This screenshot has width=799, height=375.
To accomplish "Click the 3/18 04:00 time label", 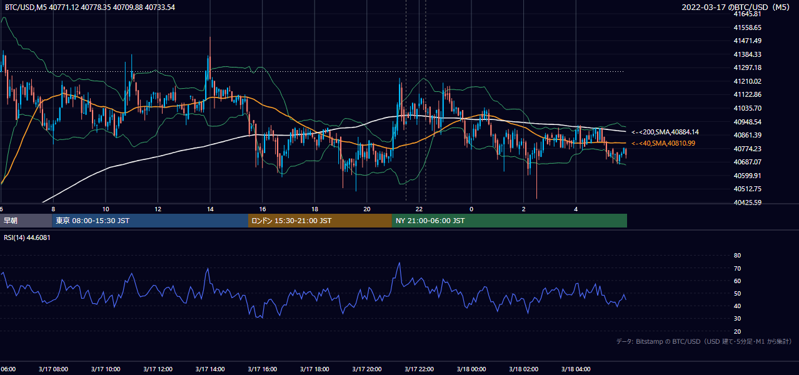I will click(576, 369).
